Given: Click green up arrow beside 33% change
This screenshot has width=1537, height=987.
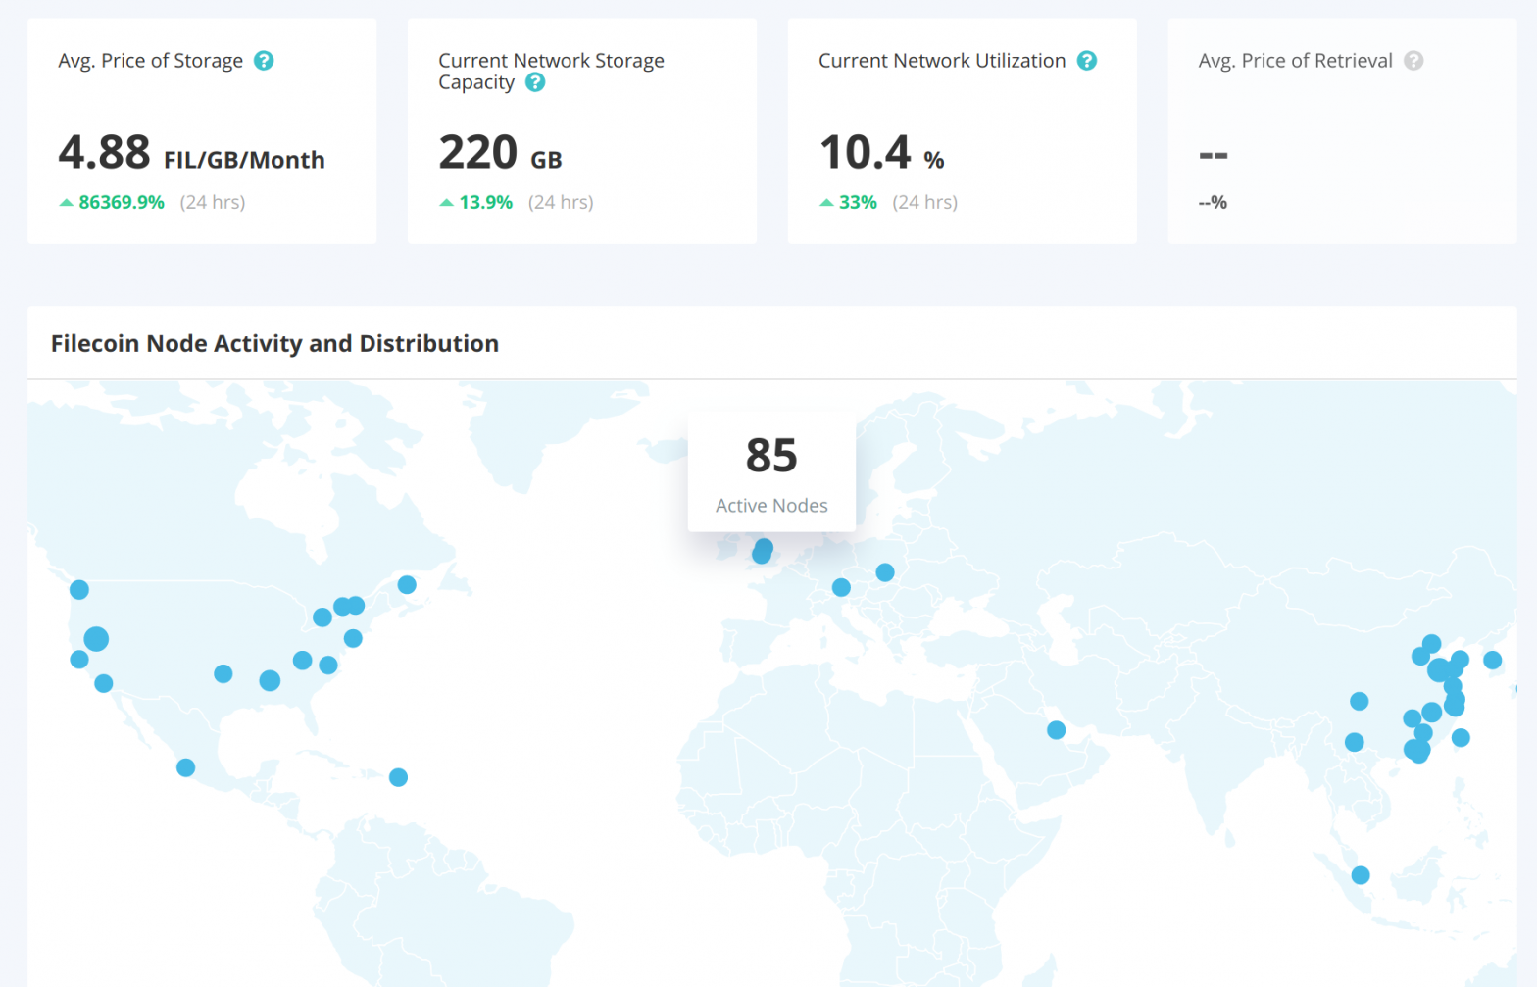Looking at the screenshot, I should pos(826,203).
